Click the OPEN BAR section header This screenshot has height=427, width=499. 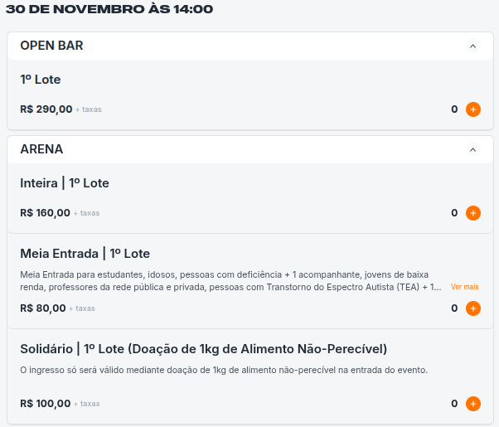point(51,46)
